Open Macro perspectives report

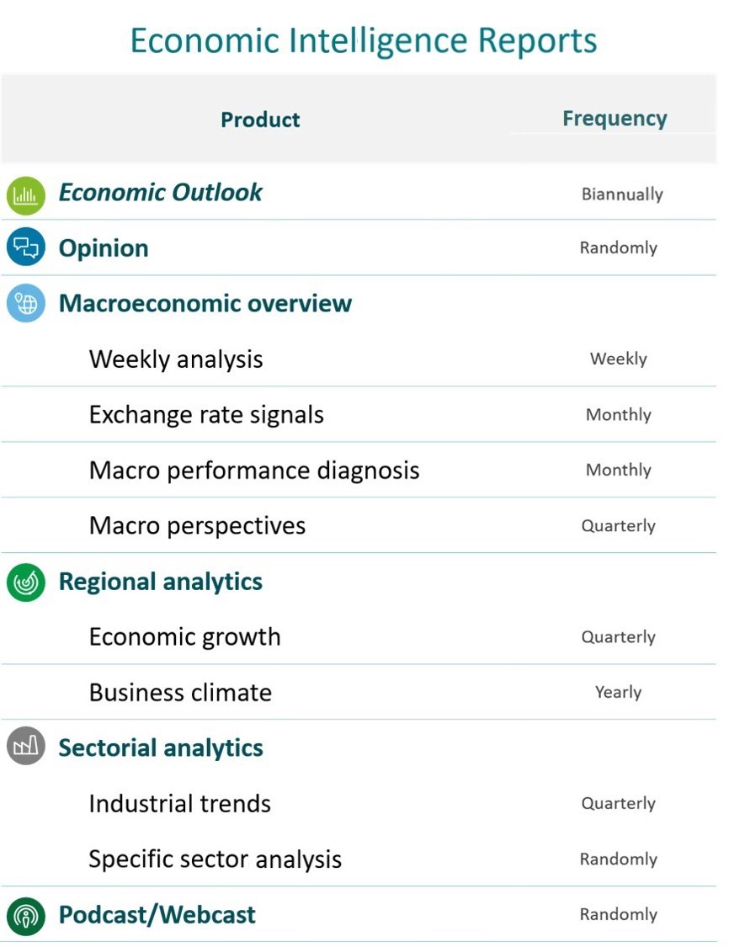pos(197,526)
